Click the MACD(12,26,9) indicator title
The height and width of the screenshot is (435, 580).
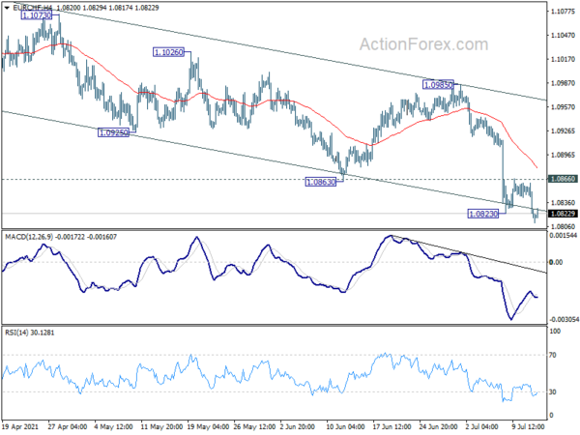61,237
